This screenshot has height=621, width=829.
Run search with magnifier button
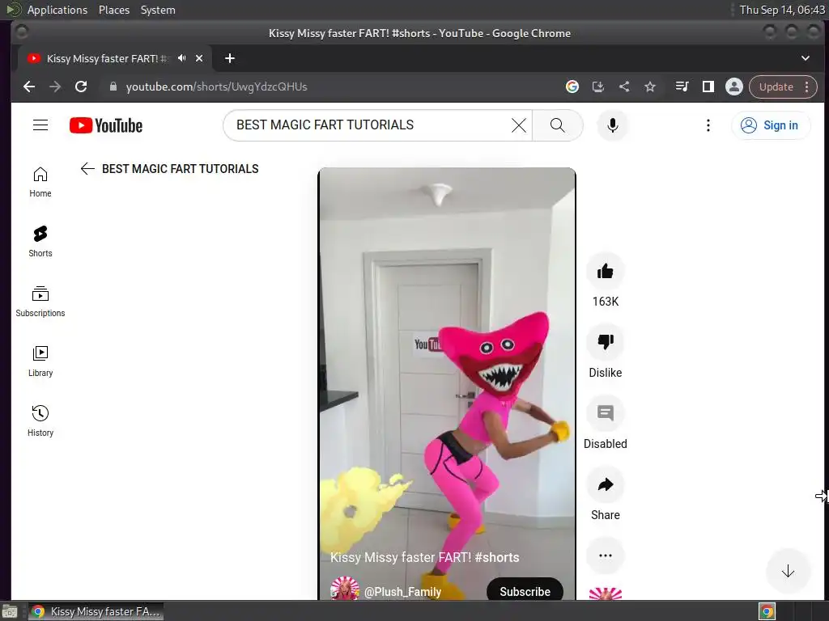(557, 125)
